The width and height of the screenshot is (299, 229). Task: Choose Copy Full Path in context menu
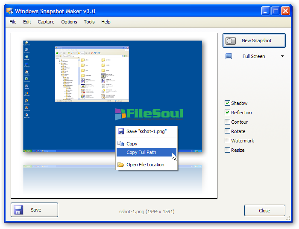(x=147, y=152)
